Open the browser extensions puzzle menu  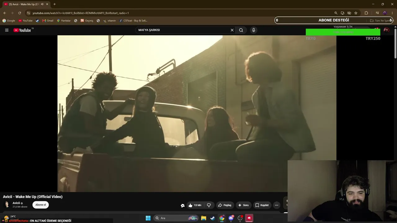(366, 13)
